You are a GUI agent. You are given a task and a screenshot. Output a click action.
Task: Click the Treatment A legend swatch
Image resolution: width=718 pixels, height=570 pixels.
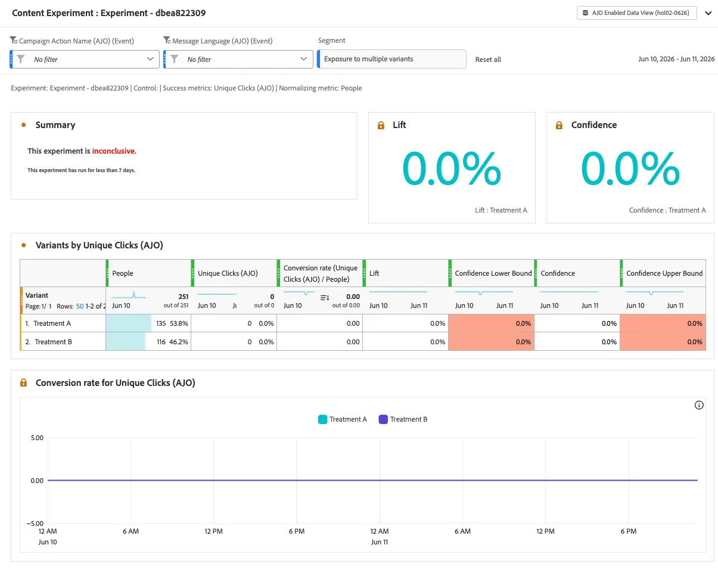click(x=322, y=419)
